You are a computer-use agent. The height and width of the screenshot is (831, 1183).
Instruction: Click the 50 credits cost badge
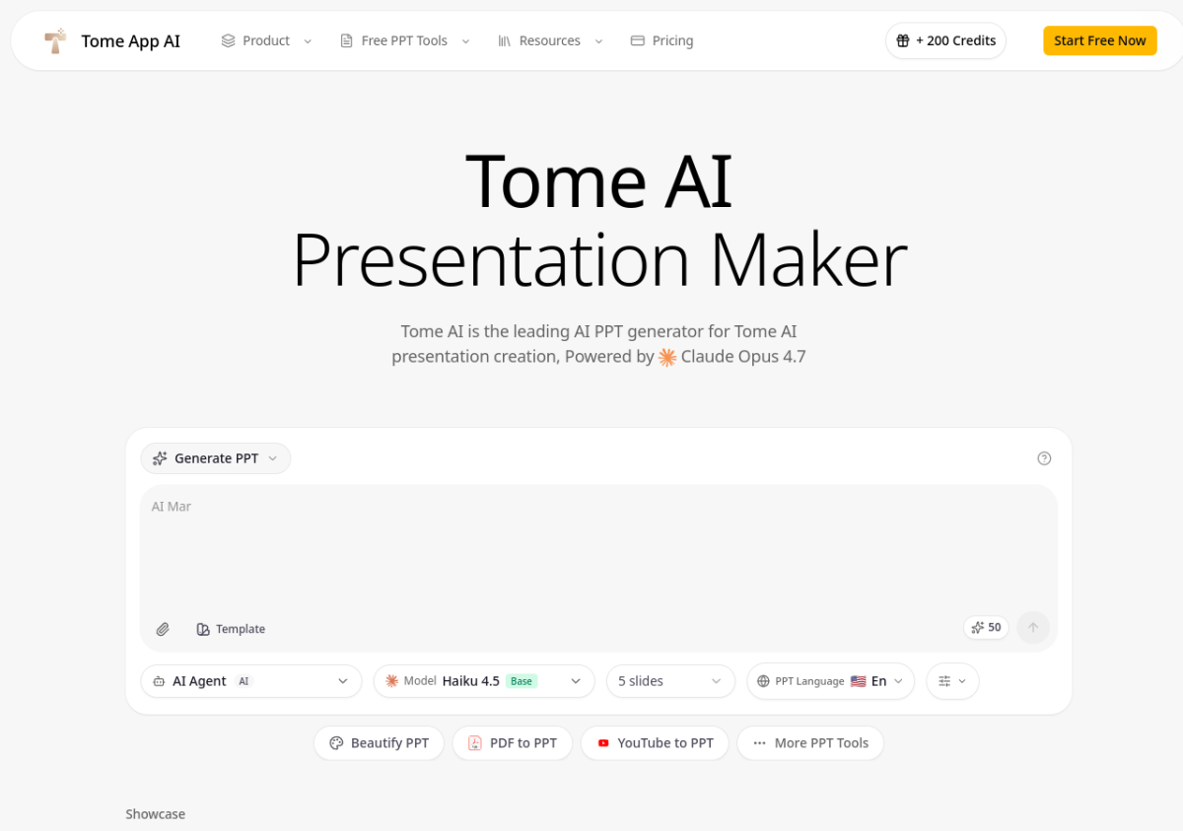pyautogui.click(x=986, y=627)
